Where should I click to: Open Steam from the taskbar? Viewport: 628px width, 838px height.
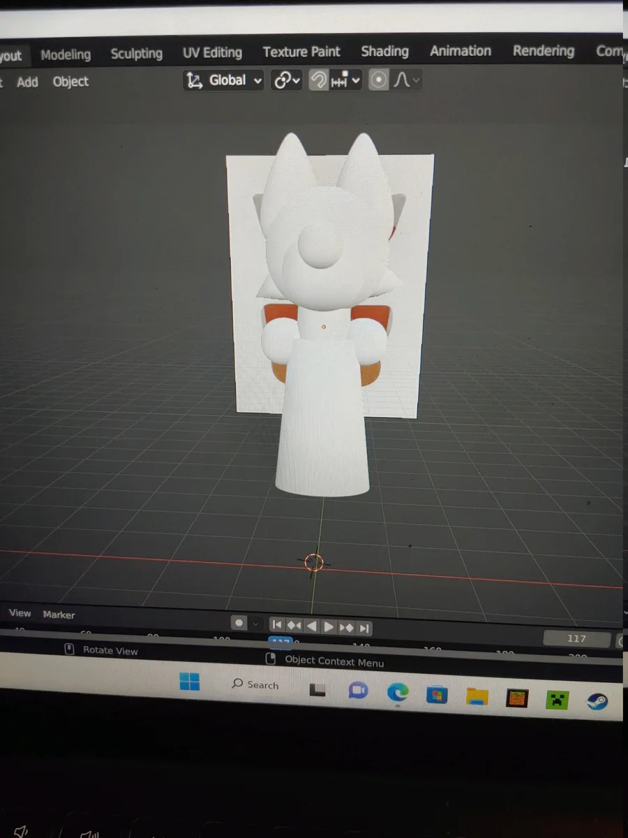pos(597,701)
